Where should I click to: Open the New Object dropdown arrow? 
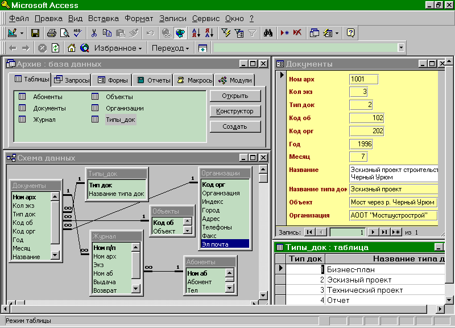337,33
